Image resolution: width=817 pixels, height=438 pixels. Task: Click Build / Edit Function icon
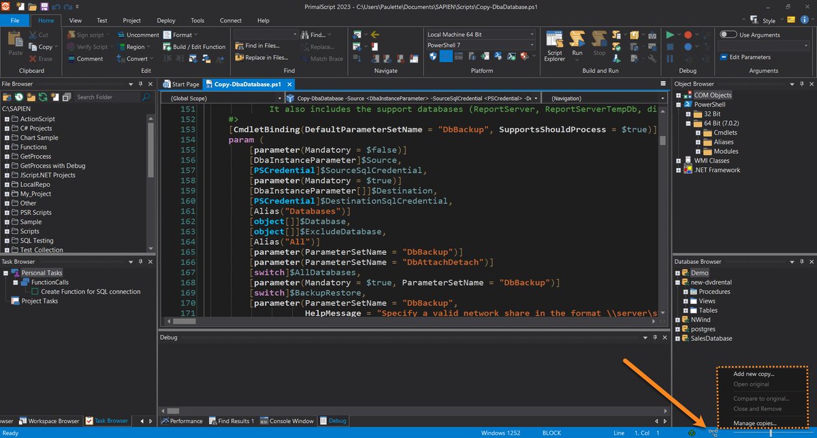click(168, 47)
